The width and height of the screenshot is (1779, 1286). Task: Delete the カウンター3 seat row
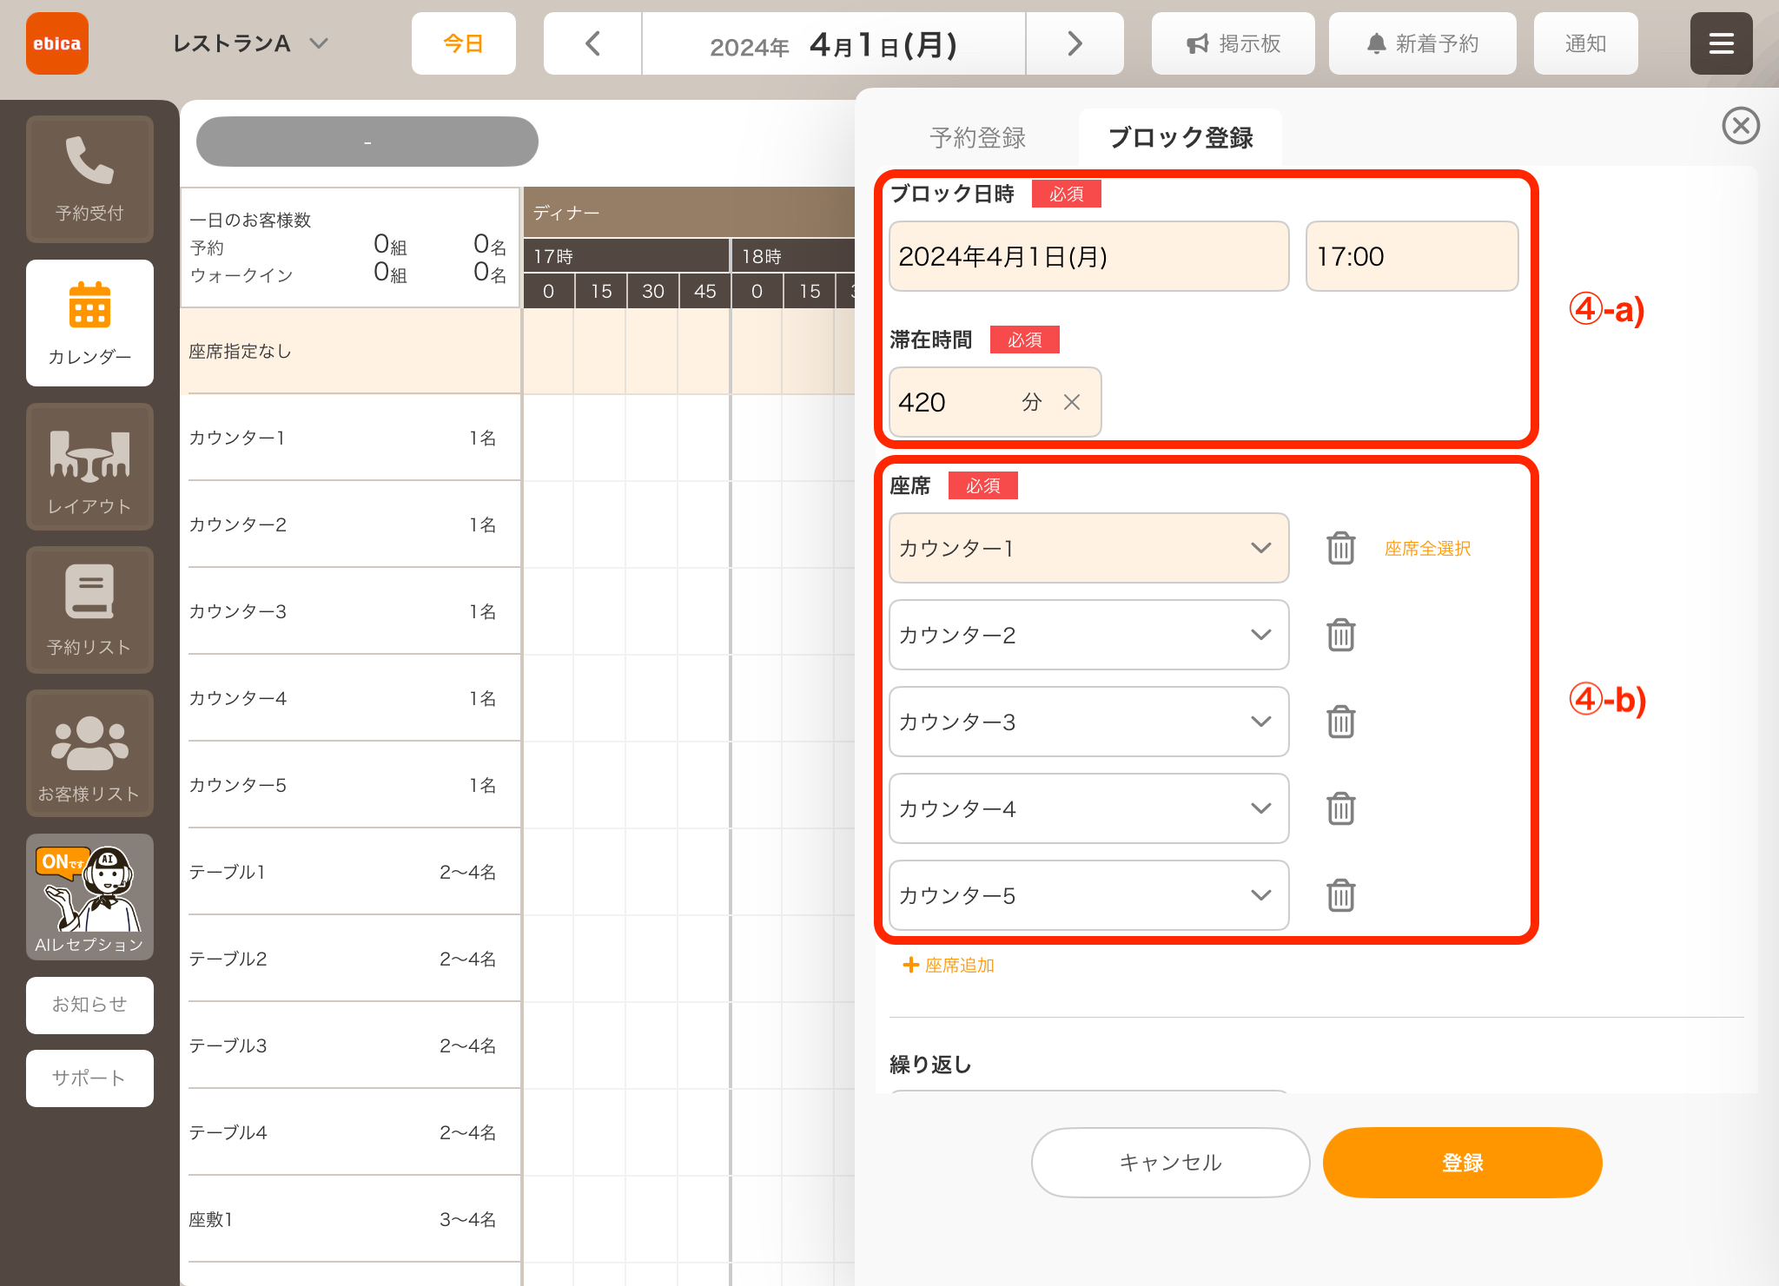click(1340, 722)
